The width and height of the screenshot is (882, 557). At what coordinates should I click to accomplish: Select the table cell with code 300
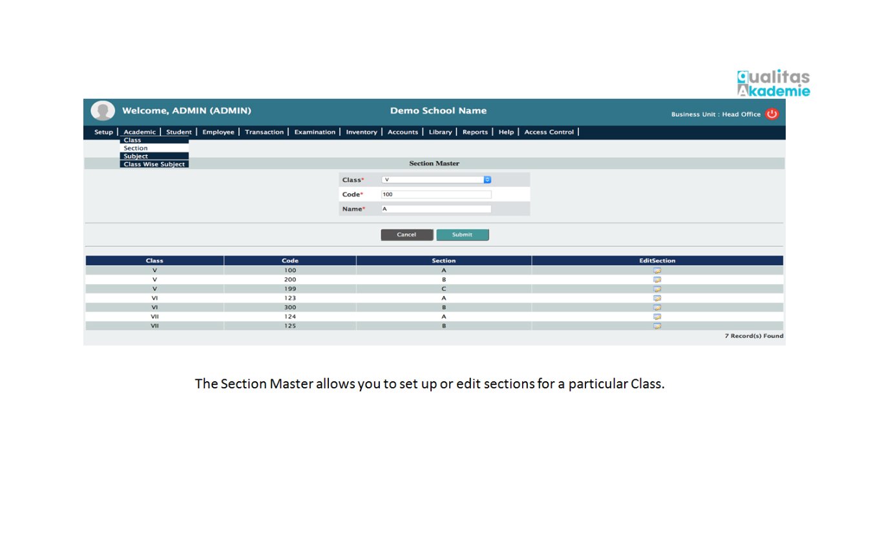[290, 308]
